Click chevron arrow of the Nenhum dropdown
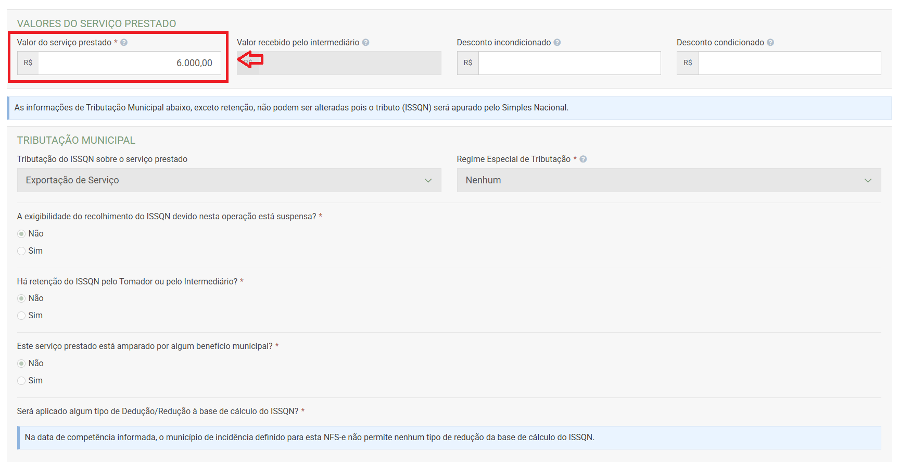Screen dimensions: 899x462 tap(868, 180)
